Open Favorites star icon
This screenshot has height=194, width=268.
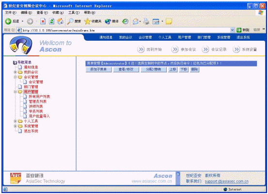tap(87, 21)
